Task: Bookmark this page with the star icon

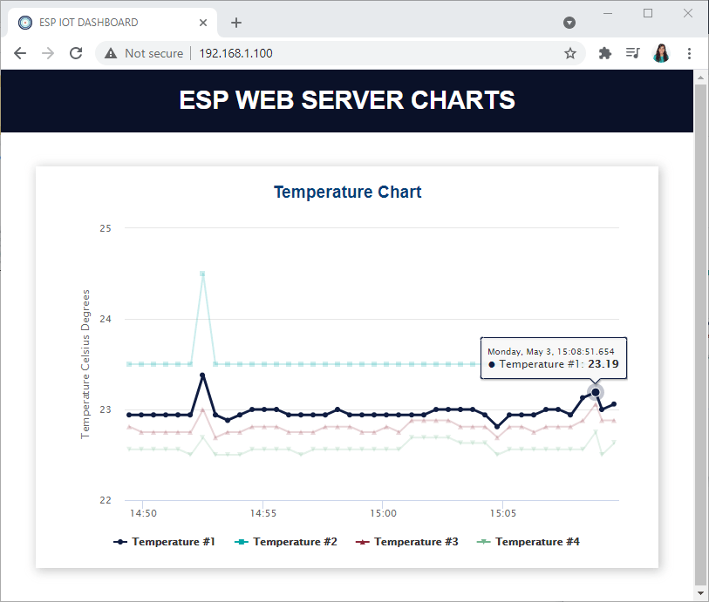Action: (x=569, y=52)
